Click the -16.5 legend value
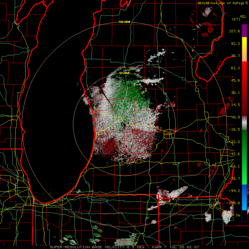This screenshot has height=249, width=249. 234,129
